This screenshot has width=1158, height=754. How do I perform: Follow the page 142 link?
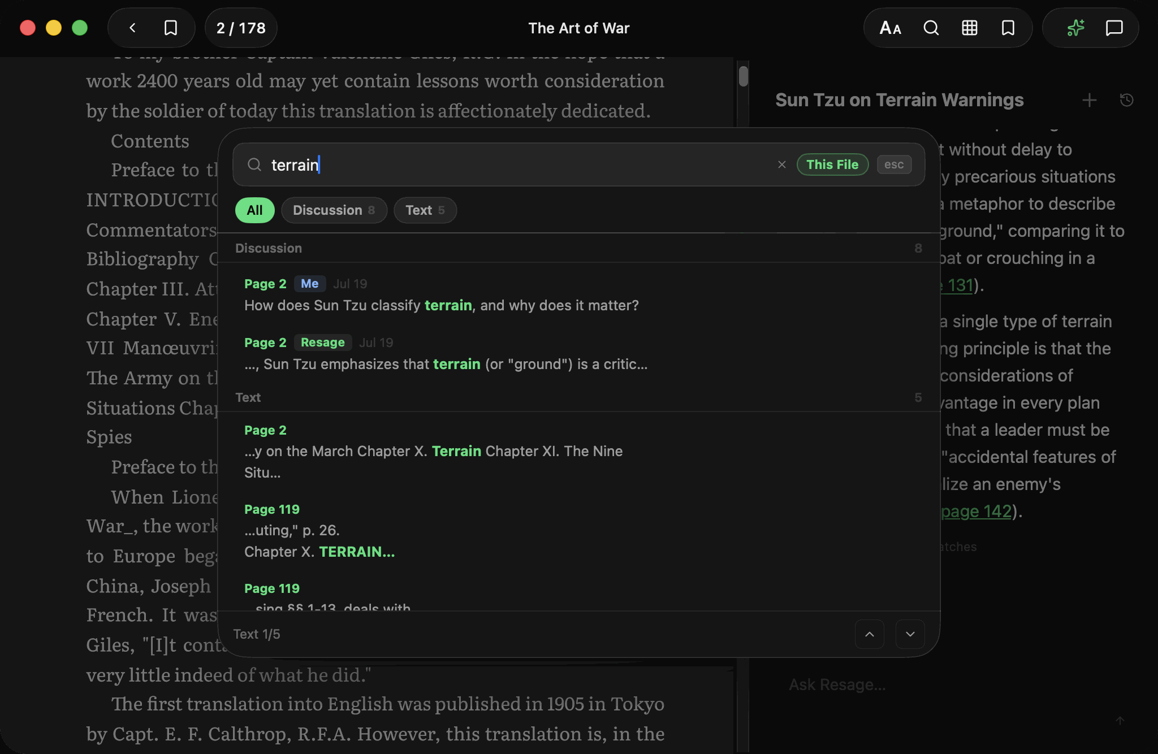click(976, 511)
